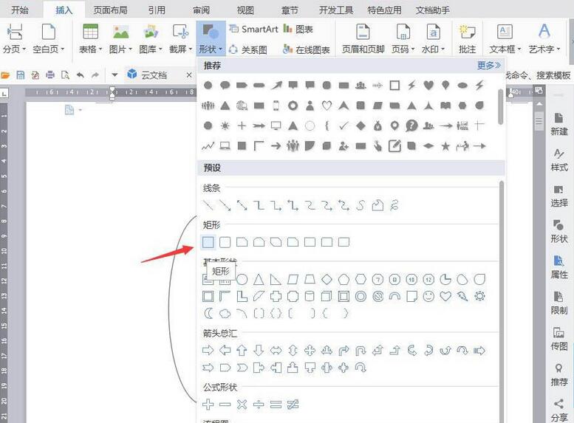This screenshot has height=423, width=574.
Task: Choose the rounded rectangle shape
Action: click(225, 242)
